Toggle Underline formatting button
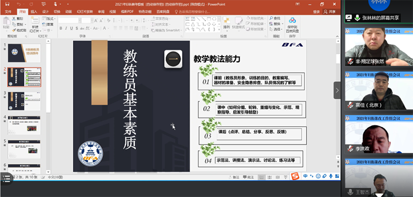Screen dimensions: 413x197 pos(71,28)
